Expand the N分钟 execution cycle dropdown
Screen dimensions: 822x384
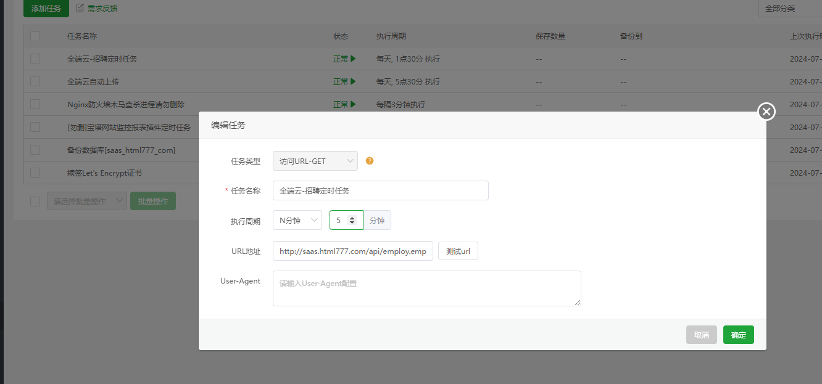tap(297, 220)
